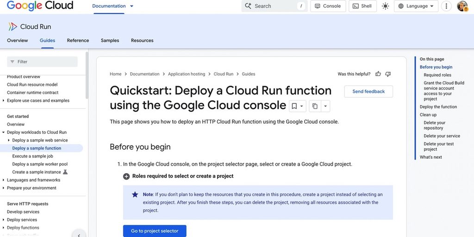This screenshot has width=474, height=237.
Task: Open the copy options dropdown arrow
Action: [x=325, y=106]
